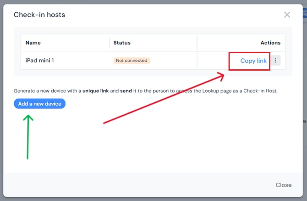Click the Status column header

(x=122, y=43)
